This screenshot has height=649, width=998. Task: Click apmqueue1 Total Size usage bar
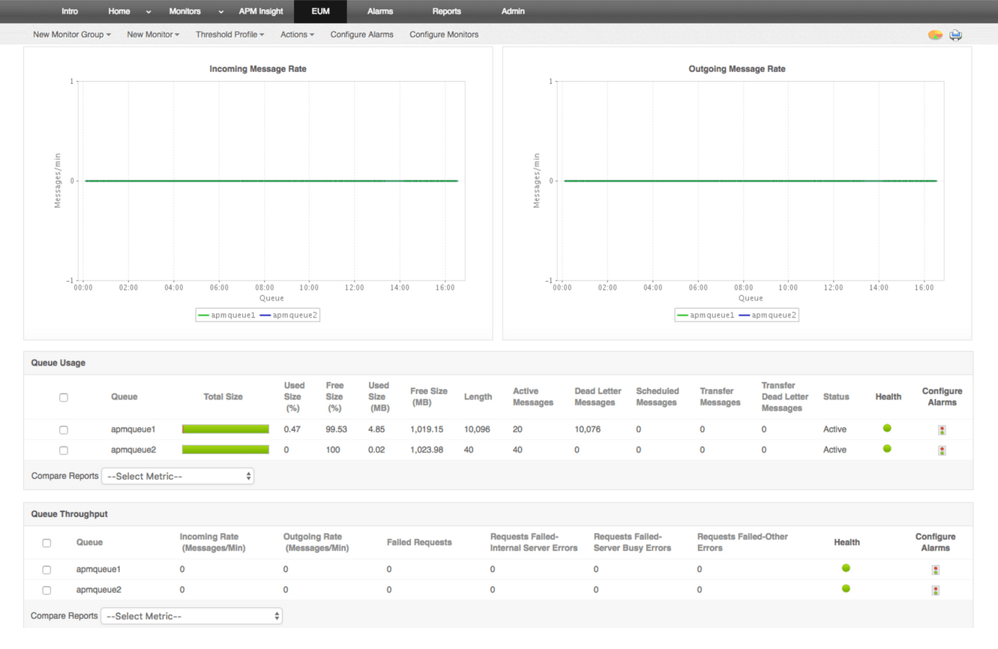226,429
